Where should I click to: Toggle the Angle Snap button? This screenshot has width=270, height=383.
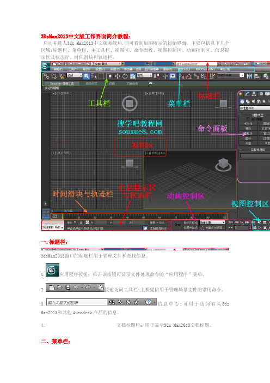pos(189,76)
